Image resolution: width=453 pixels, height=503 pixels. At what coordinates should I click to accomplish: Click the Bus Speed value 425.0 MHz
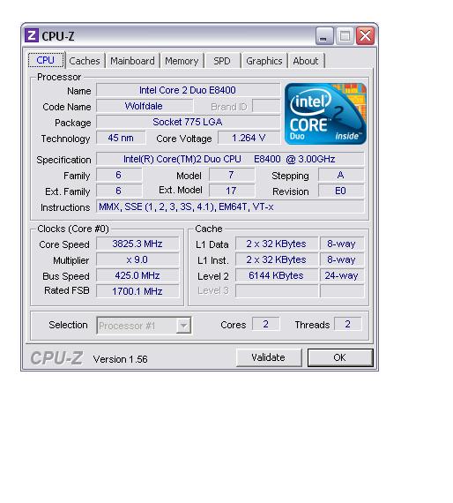(137, 275)
